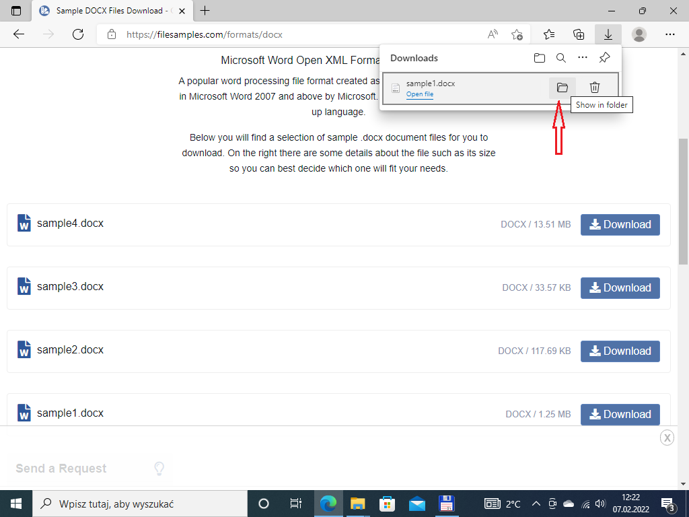Click sample2.docx file name
The width and height of the screenshot is (689, 517).
pyautogui.click(x=70, y=350)
